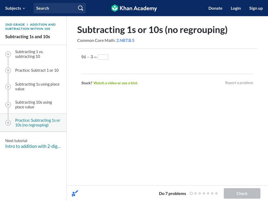This screenshot has height=201, width=268.
Task: Click play icon for Subtracting 1 vs. subtracting 10
Action: click(8, 54)
